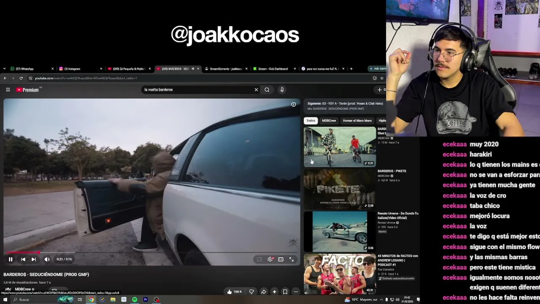Clear the YouTube search query

tap(256, 90)
